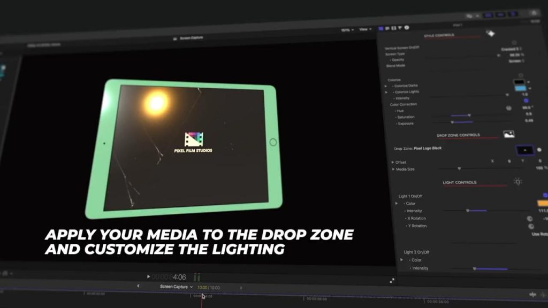The height and width of the screenshot is (308, 548).
Task: Click the Screen Capture title above the viewer
Action: pos(191,38)
